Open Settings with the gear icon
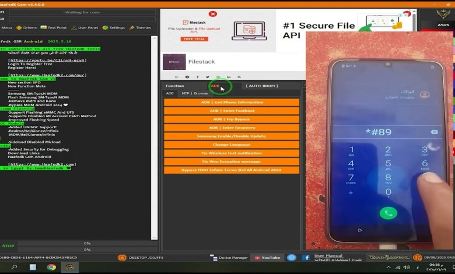The image size is (455, 274). coord(114,27)
